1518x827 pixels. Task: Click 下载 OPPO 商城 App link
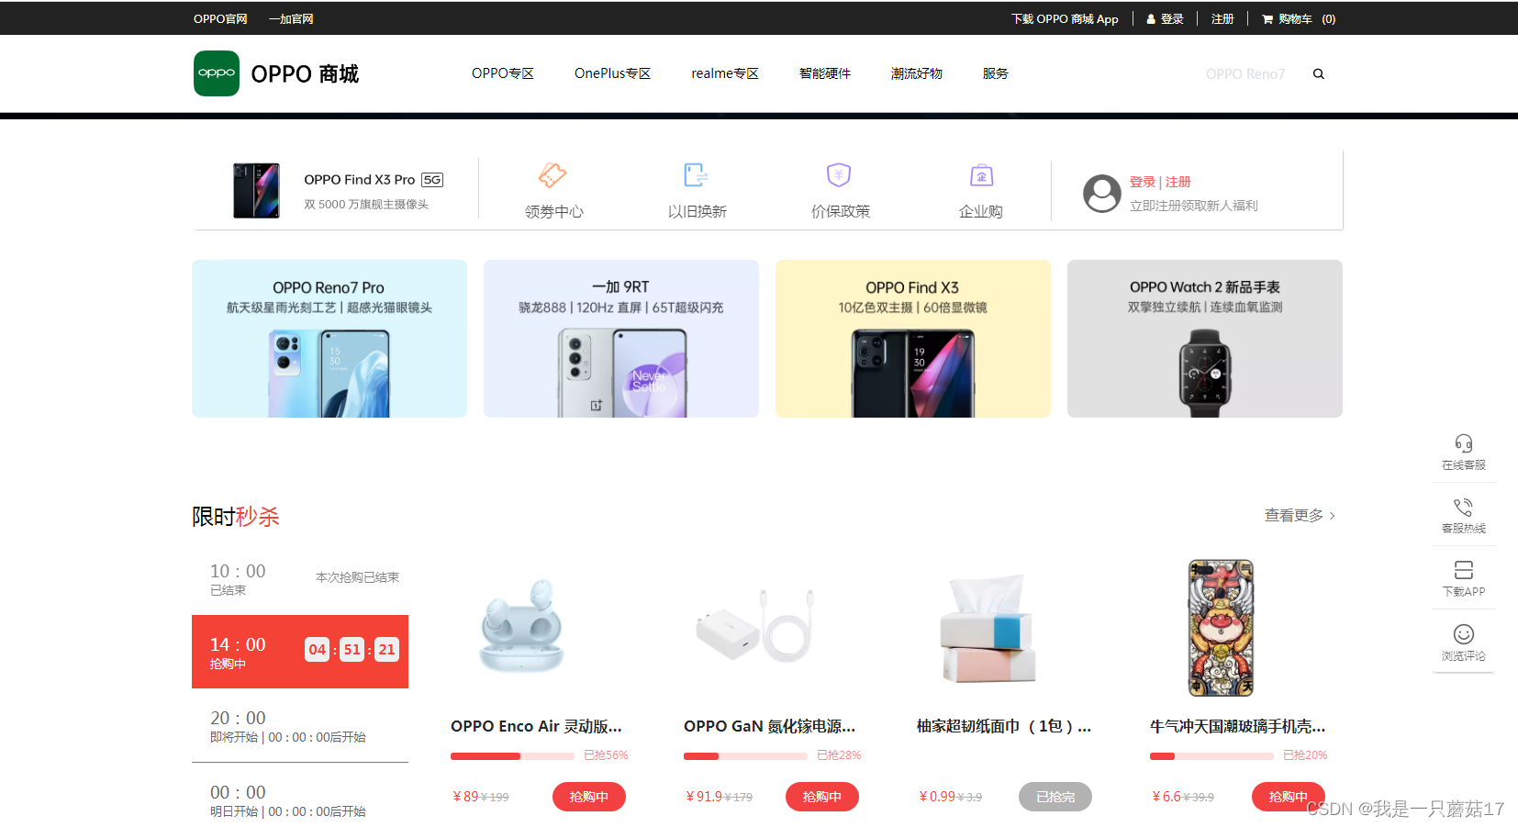coord(1065,19)
